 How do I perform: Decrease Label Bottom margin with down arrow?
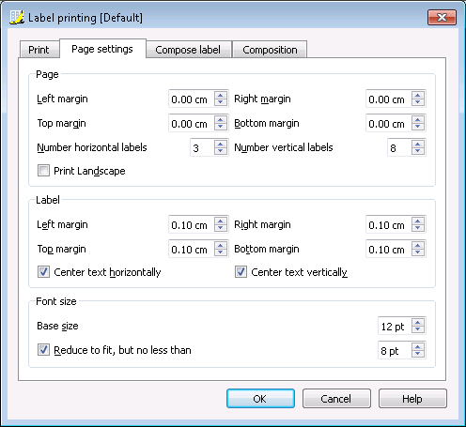tap(418, 252)
